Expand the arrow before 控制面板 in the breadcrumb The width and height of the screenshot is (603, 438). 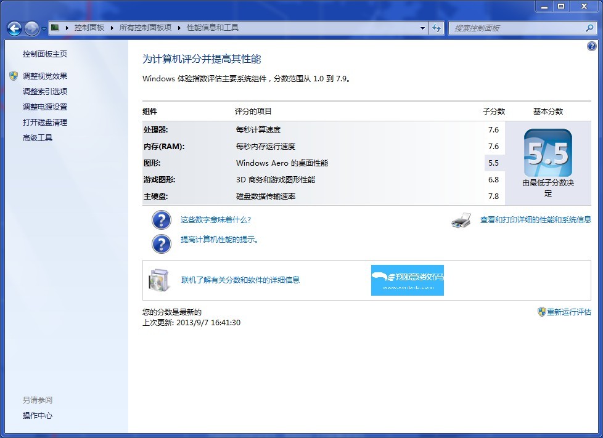(67, 28)
